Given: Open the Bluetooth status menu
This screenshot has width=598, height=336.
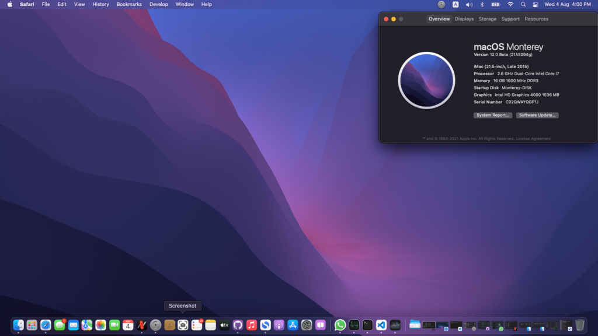Looking at the screenshot, I should pos(482,4).
